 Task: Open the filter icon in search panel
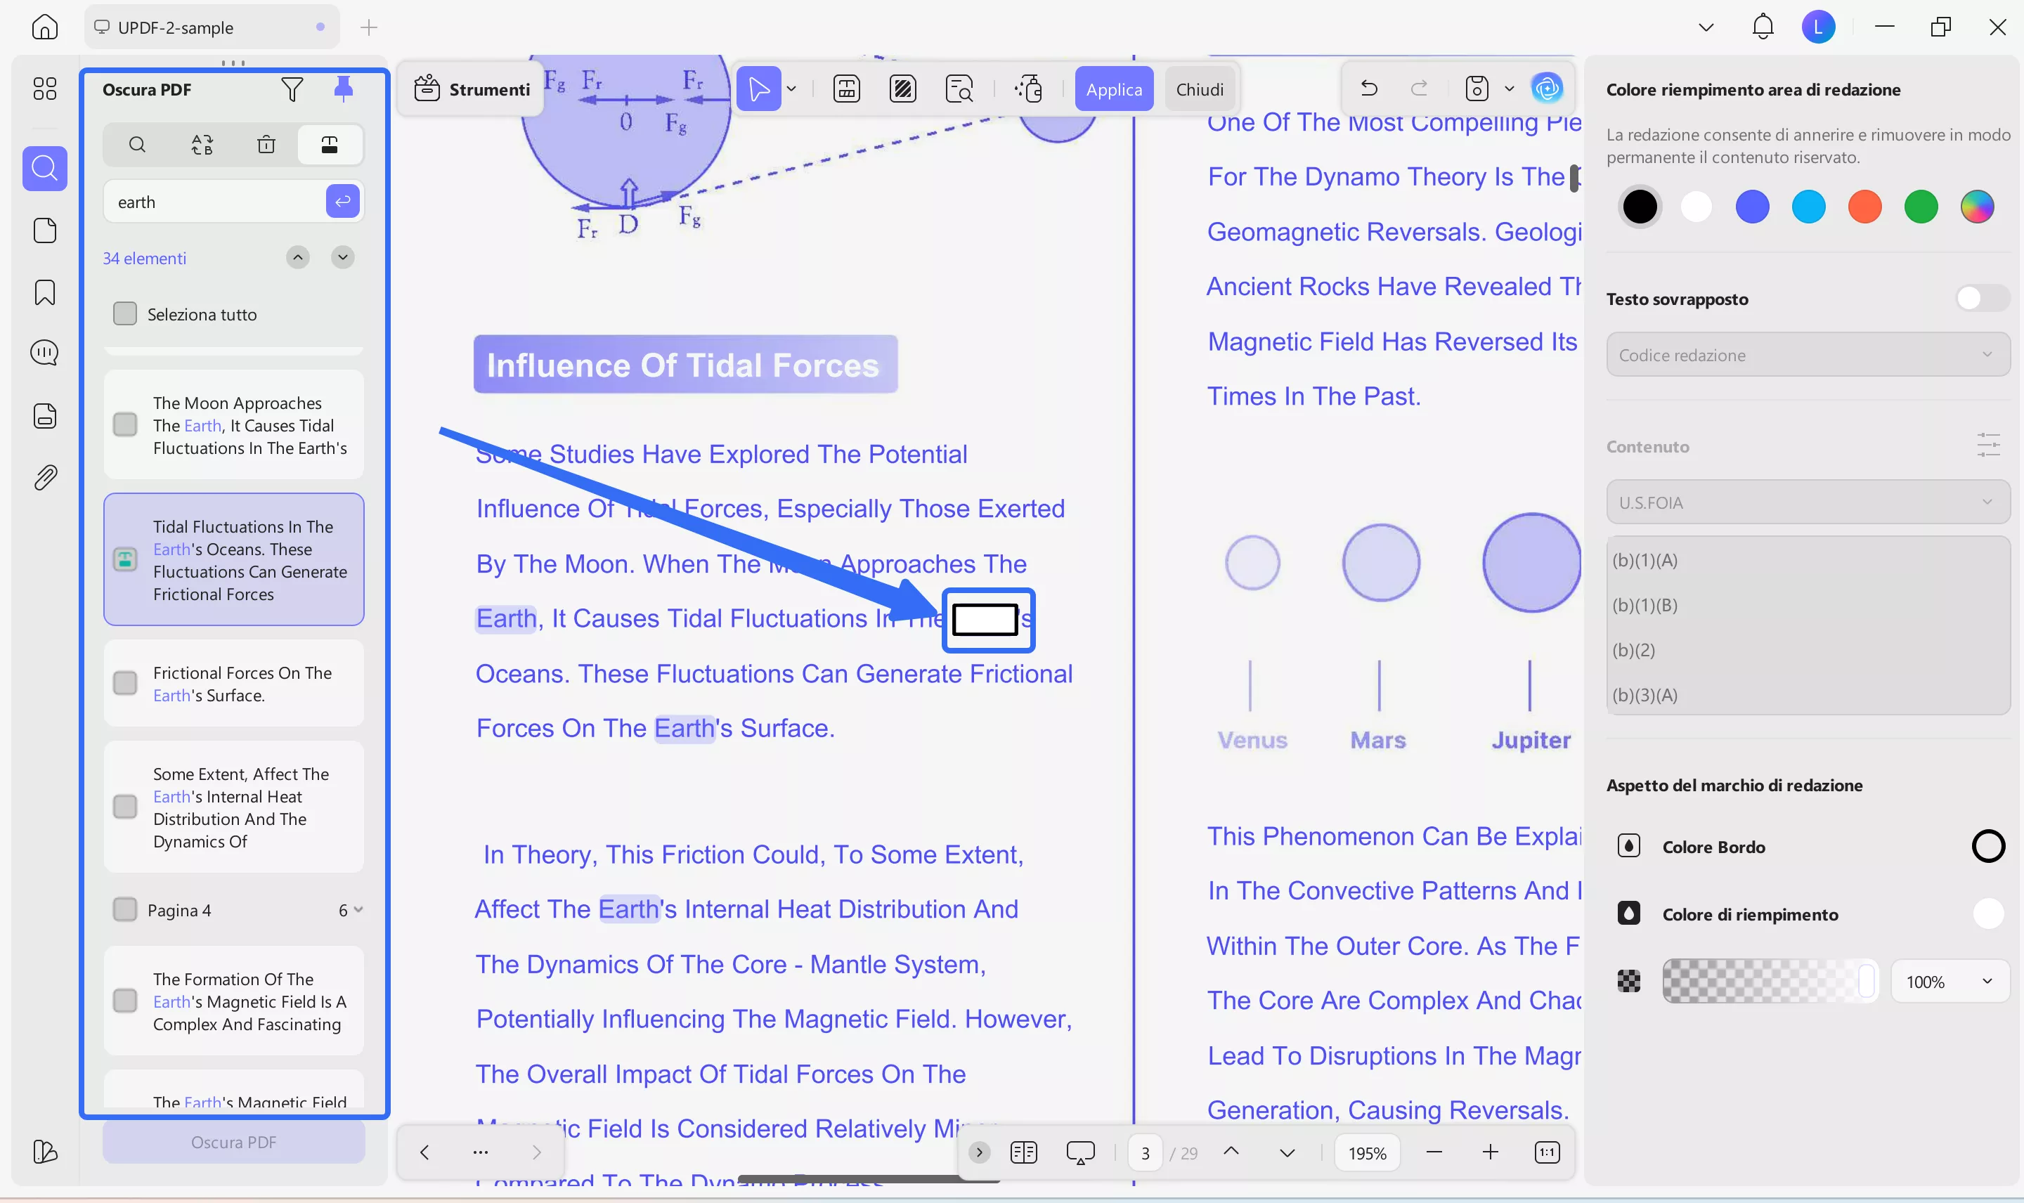(x=292, y=89)
